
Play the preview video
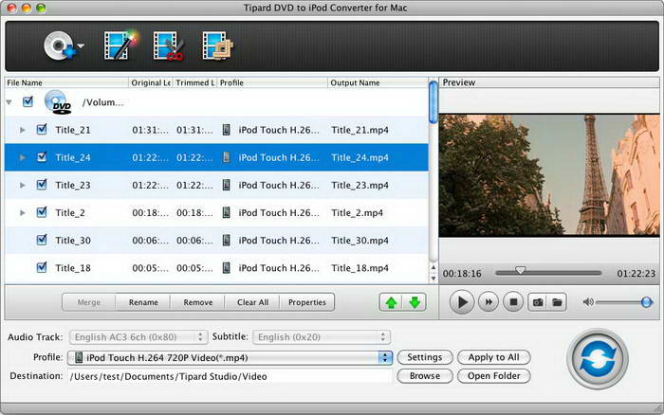click(462, 302)
